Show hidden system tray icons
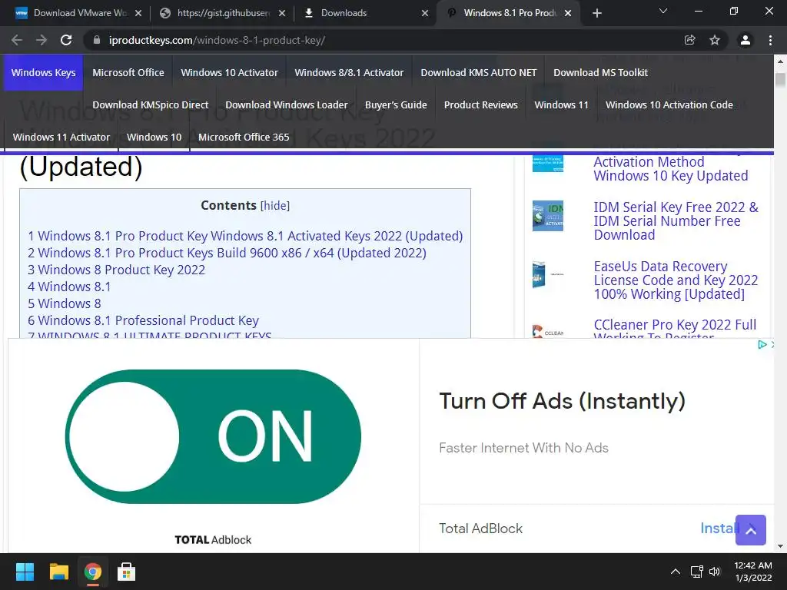This screenshot has width=787, height=590. tap(676, 572)
